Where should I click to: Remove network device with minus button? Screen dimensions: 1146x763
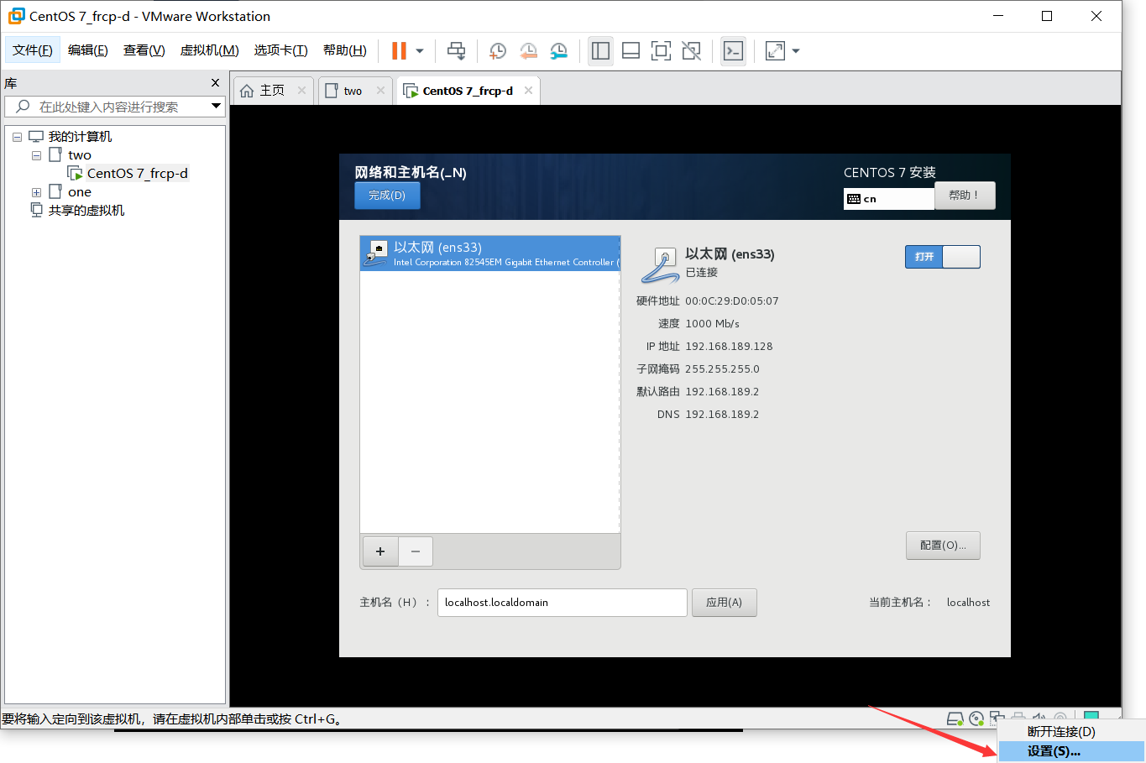416,551
